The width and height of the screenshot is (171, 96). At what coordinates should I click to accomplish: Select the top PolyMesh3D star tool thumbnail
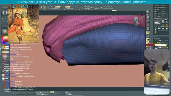point(167,21)
